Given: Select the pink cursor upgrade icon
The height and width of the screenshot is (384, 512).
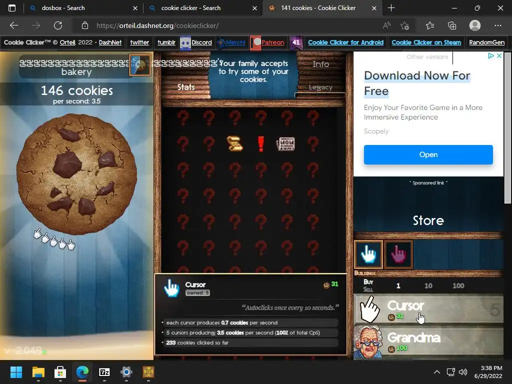Looking at the screenshot, I should 398,254.
